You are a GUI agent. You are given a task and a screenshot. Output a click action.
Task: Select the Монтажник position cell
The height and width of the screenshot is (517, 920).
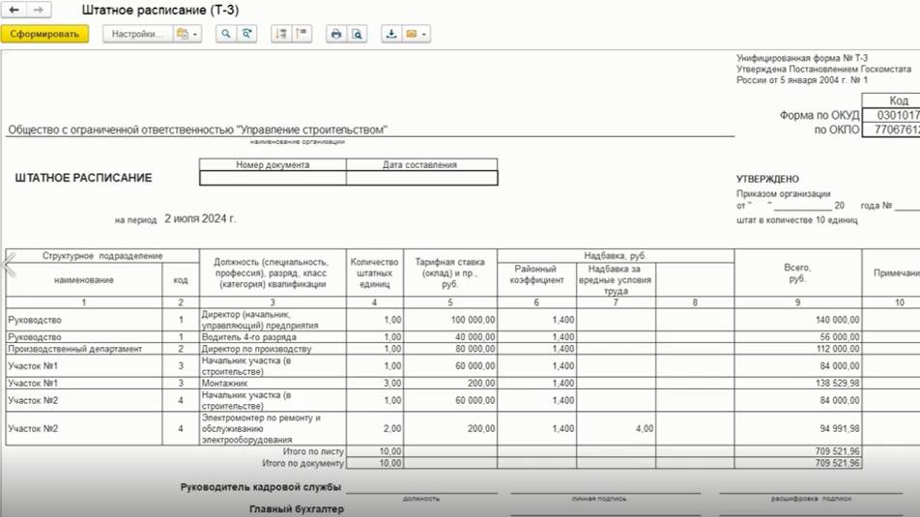[x=273, y=384]
